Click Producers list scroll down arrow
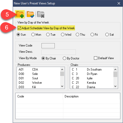123x123 pixels. (x=62, y=86)
